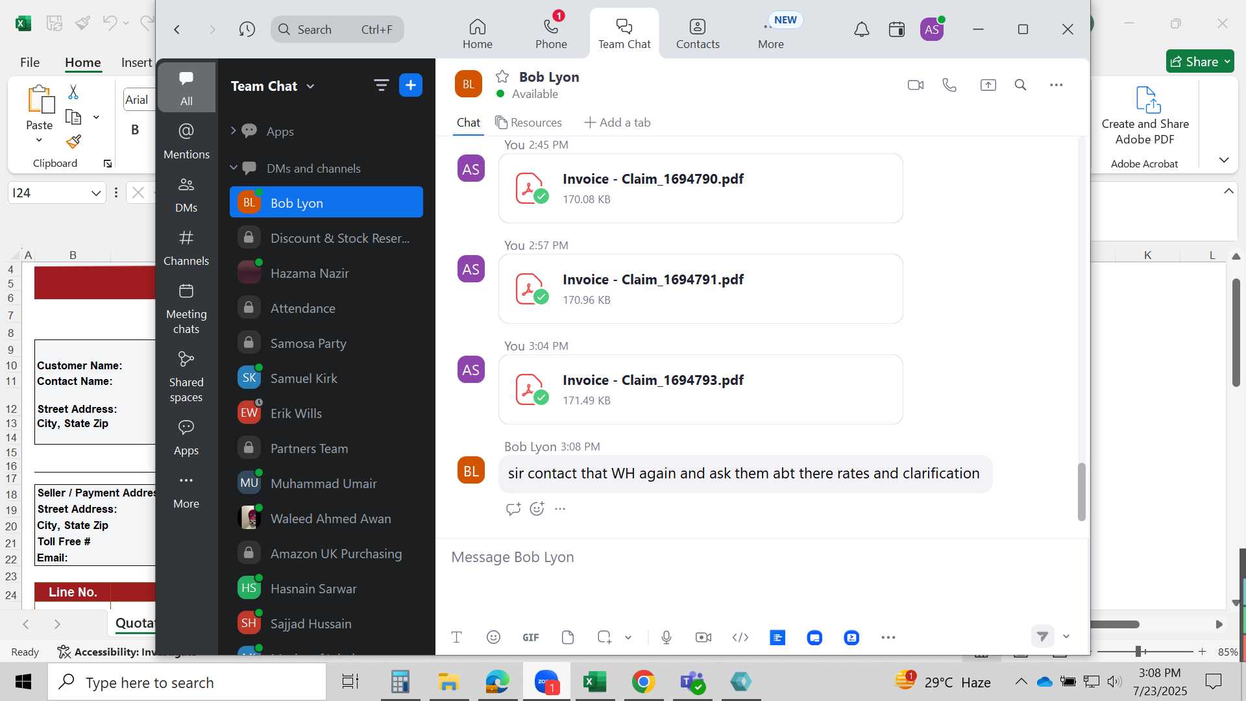Open the GIF picker
The height and width of the screenshot is (701, 1246).
[x=530, y=637]
